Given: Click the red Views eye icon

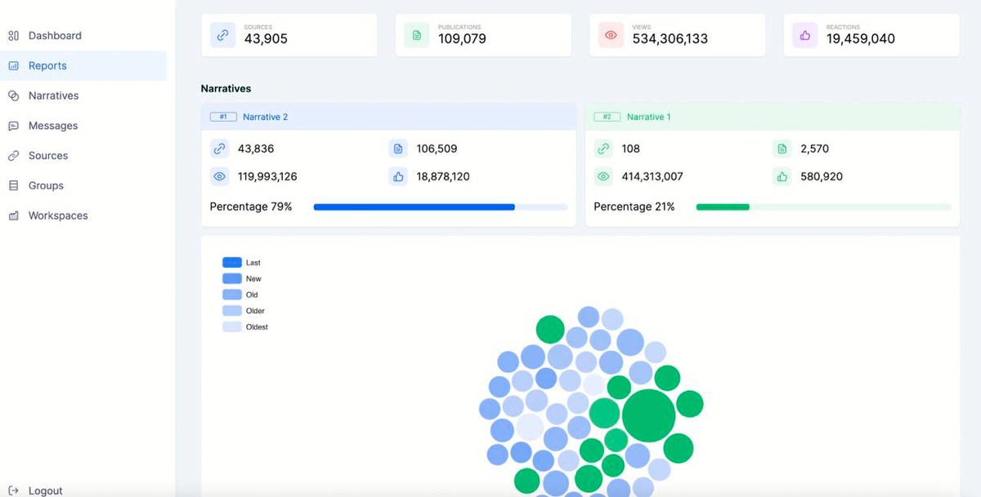Looking at the screenshot, I should [x=611, y=35].
